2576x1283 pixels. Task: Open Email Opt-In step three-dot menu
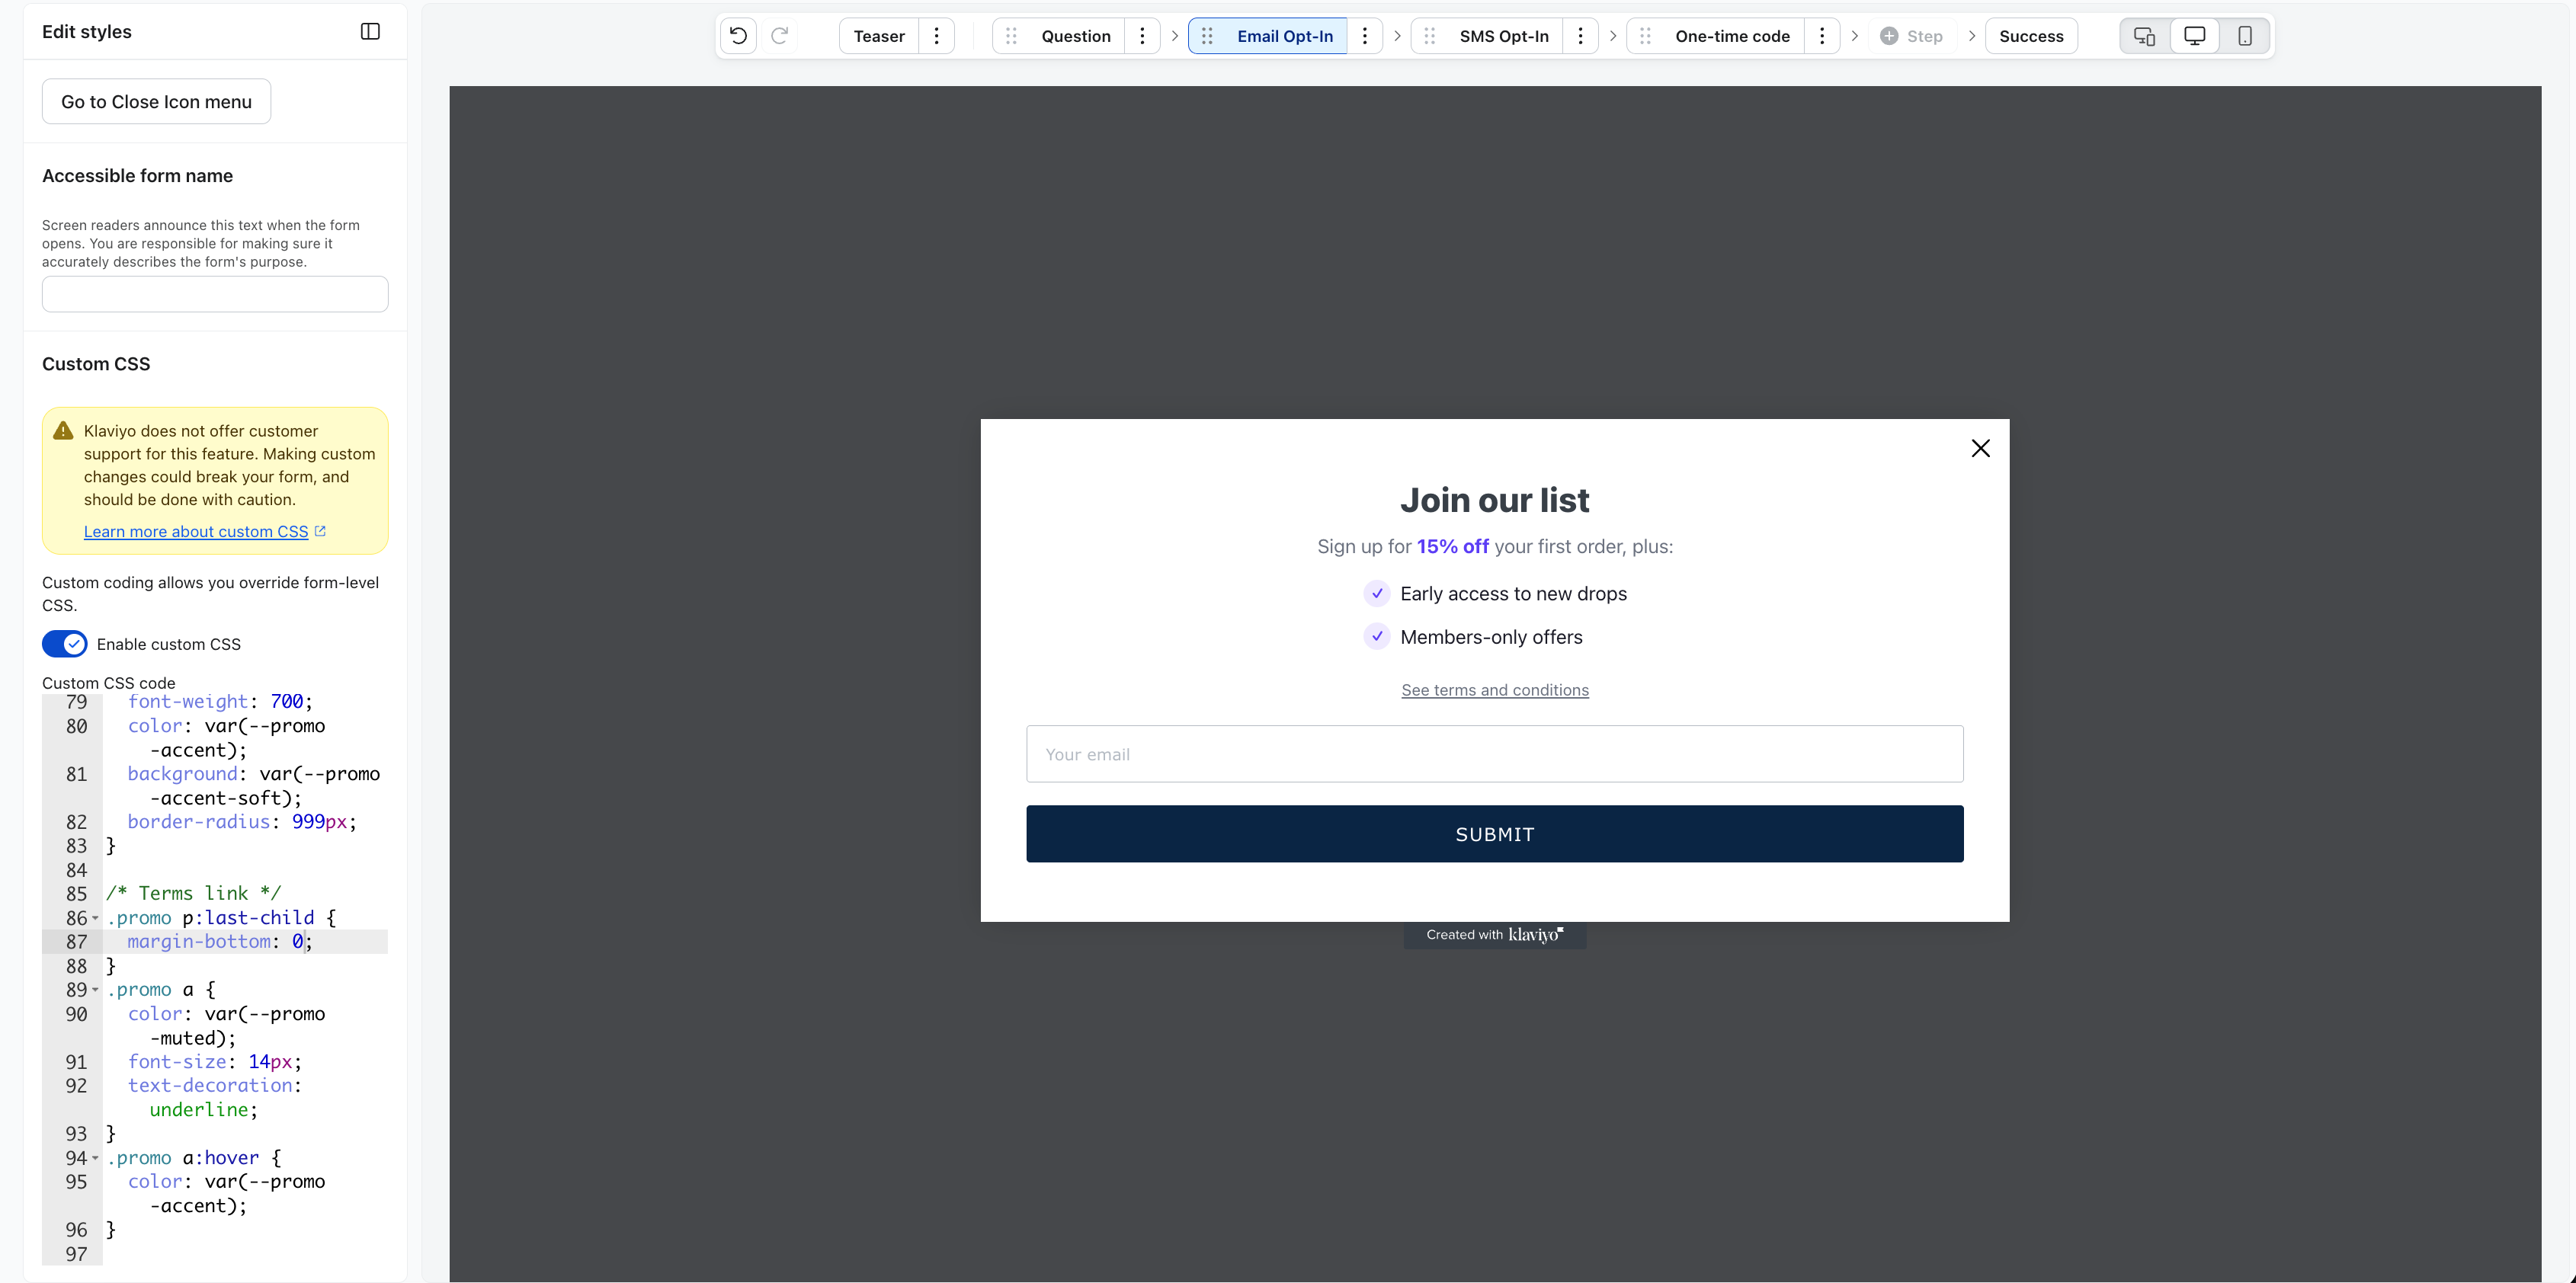click(1364, 36)
